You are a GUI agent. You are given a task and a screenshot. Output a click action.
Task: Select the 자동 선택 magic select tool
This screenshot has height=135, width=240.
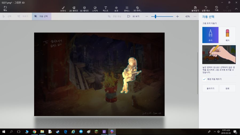(x=42, y=16)
